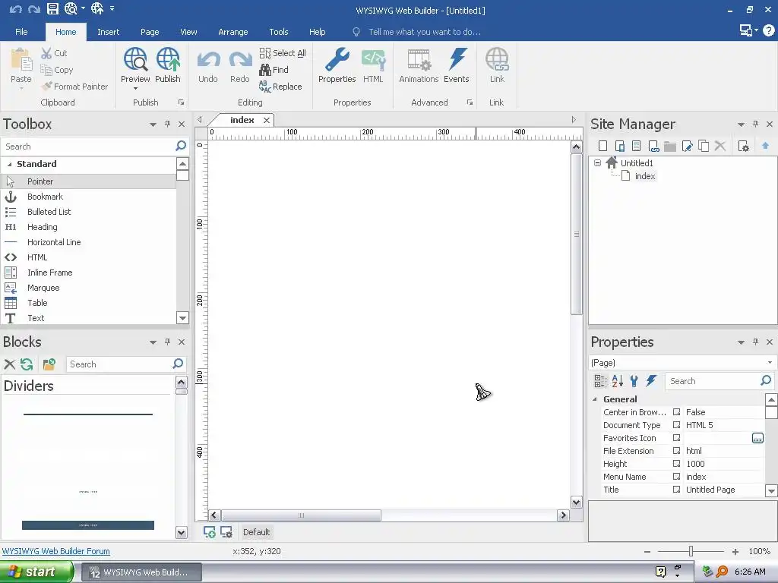
Task: Click the Undo arrow in Editing group
Action: pyautogui.click(x=208, y=60)
